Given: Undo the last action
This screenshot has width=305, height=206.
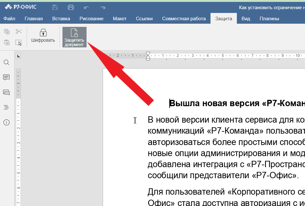Looking at the screenshot, I should (87, 8).
